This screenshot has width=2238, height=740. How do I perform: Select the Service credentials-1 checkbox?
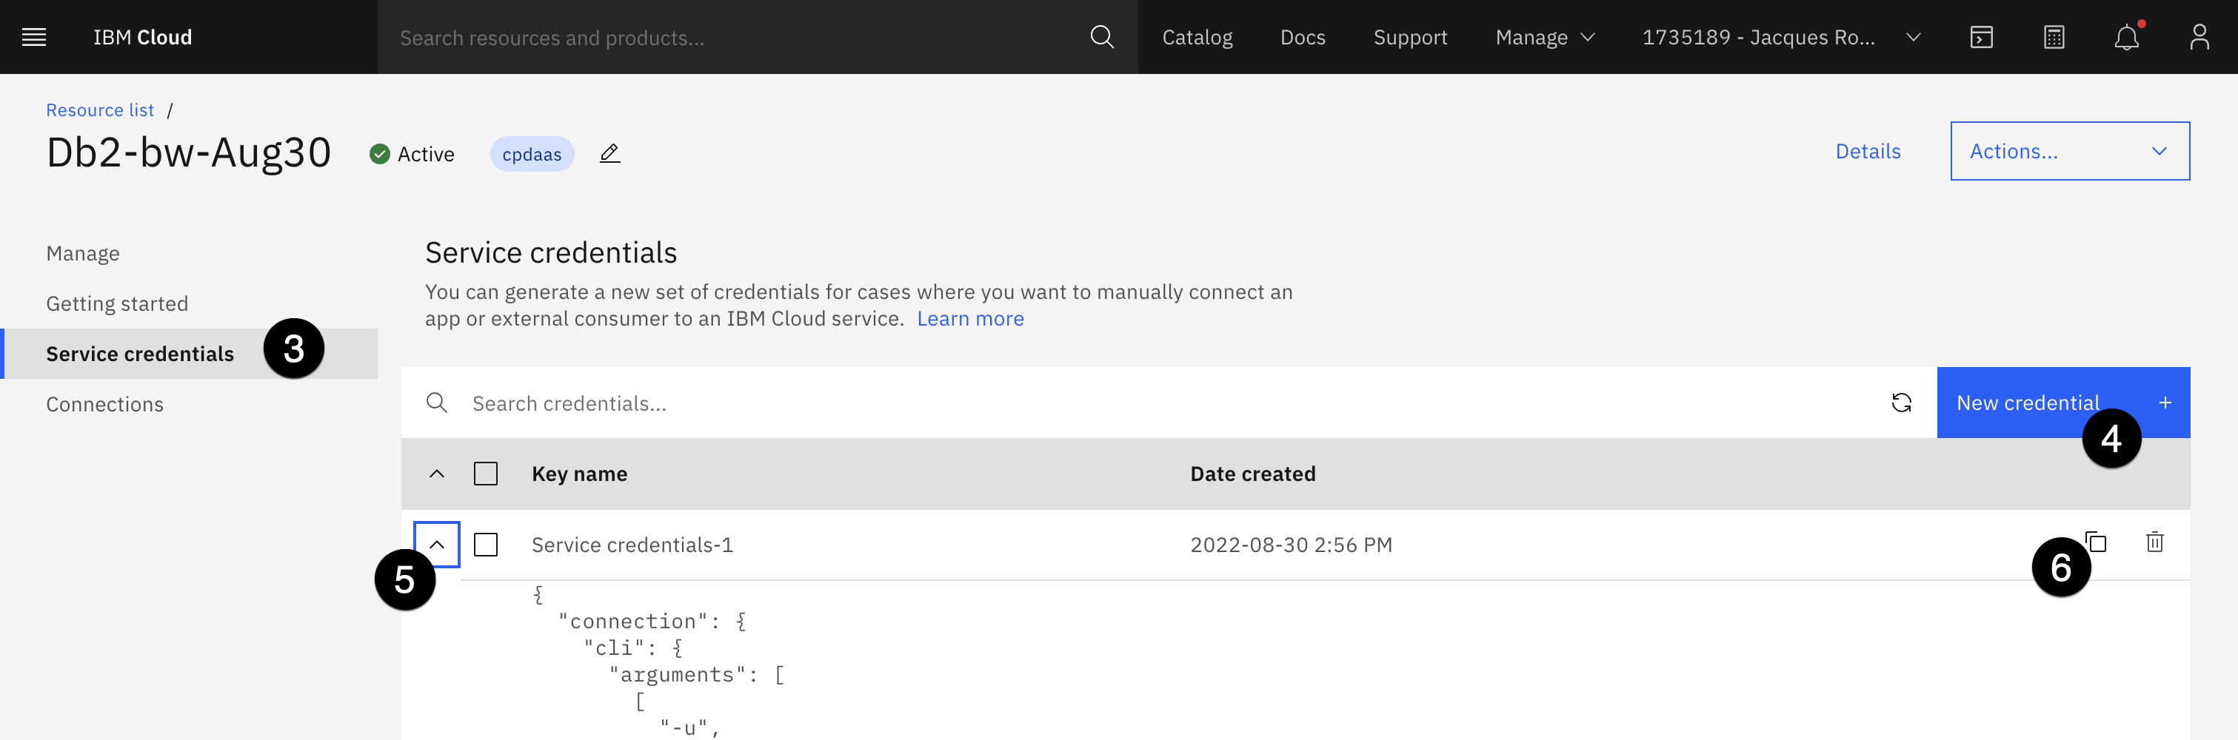pos(486,545)
